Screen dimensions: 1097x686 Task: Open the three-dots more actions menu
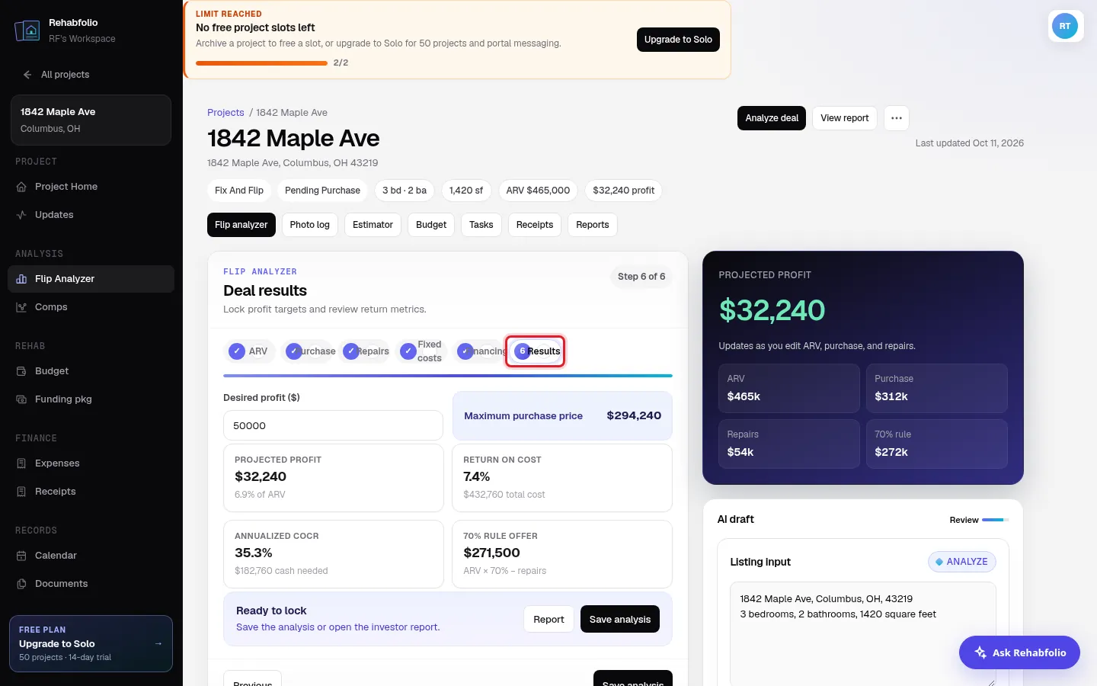[897, 118]
